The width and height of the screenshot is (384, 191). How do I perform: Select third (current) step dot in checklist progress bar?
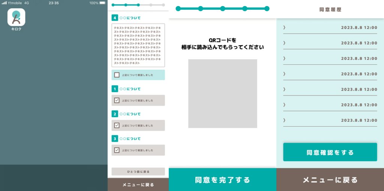138,5
